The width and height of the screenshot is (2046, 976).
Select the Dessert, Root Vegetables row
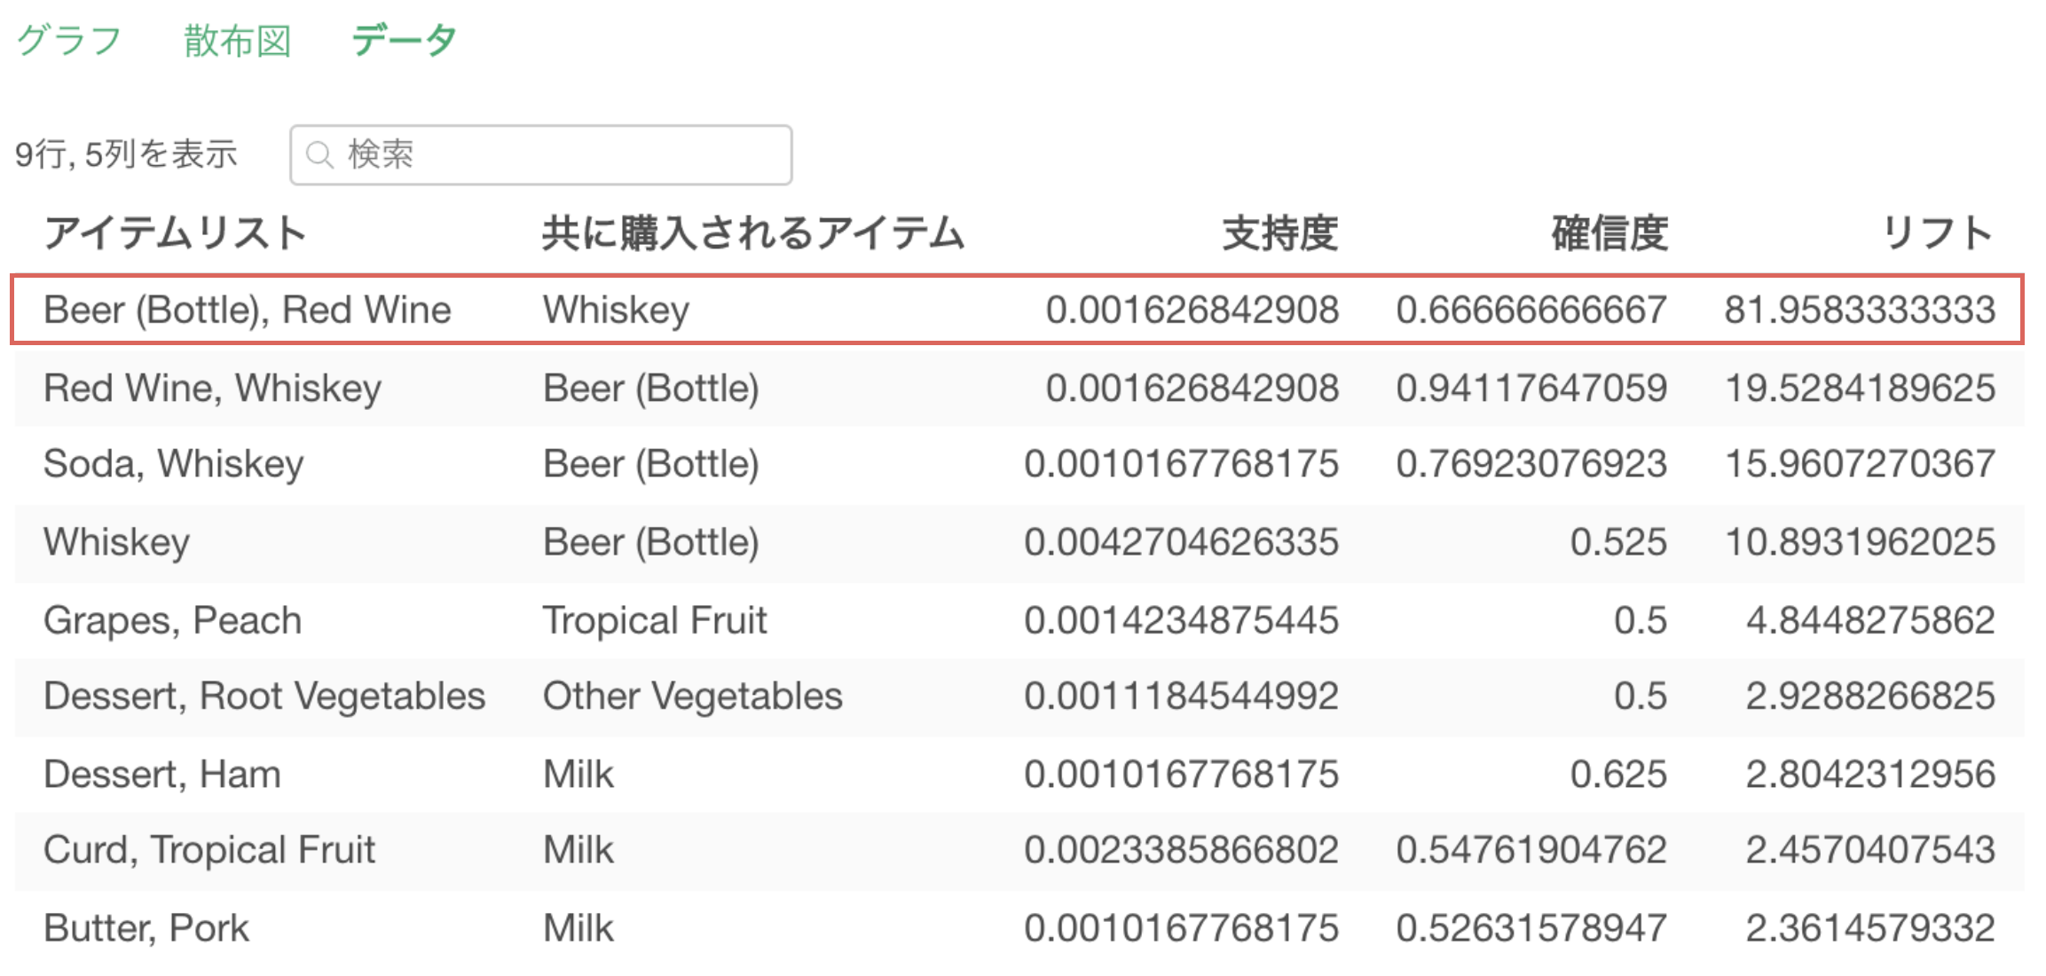tap(264, 696)
